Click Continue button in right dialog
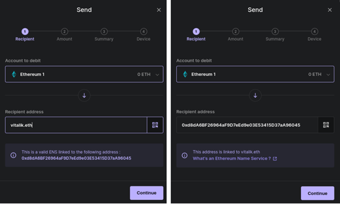The width and height of the screenshot is (340, 204). point(317,193)
